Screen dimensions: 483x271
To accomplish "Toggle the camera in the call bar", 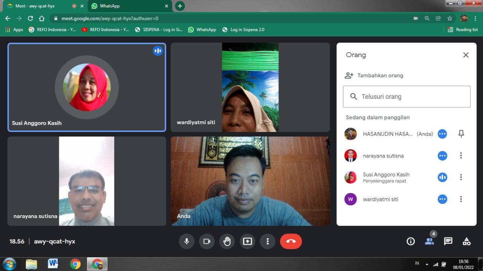I will coord(207,241).
